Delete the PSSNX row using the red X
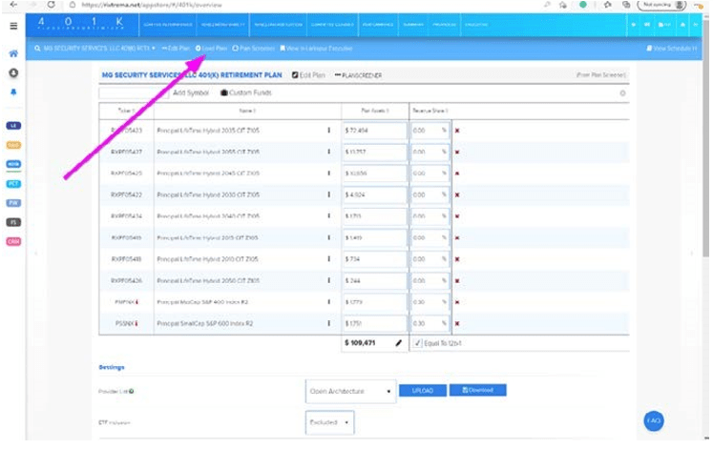 point(457,324)
